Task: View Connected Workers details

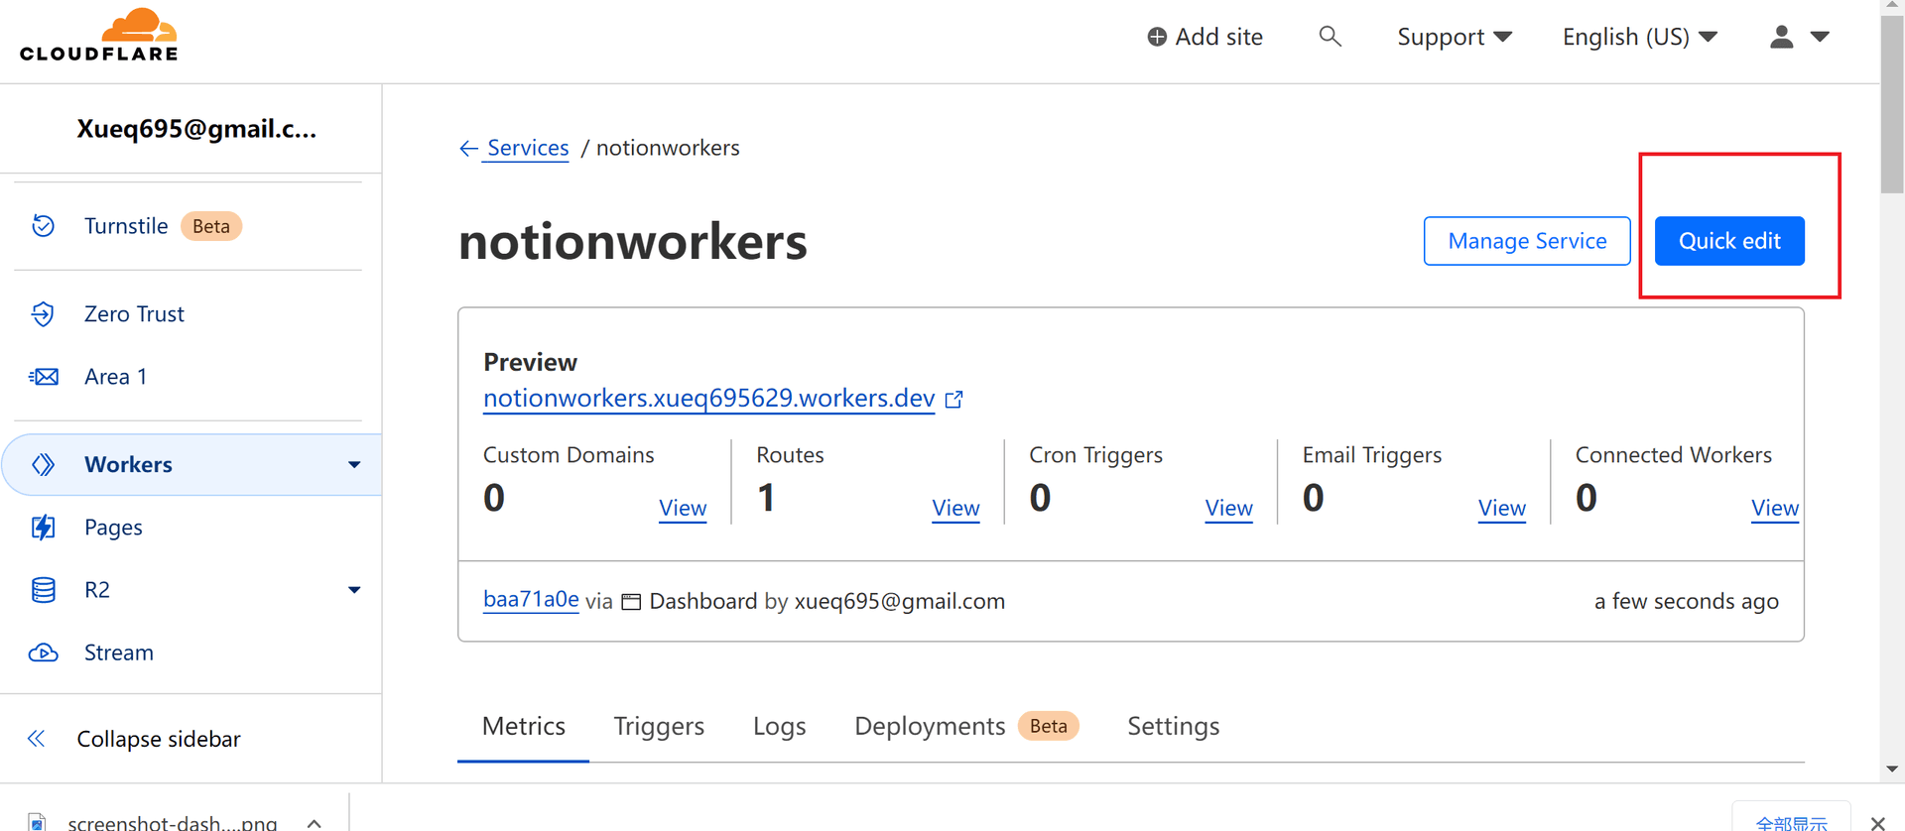Action: pos(1775,508)
